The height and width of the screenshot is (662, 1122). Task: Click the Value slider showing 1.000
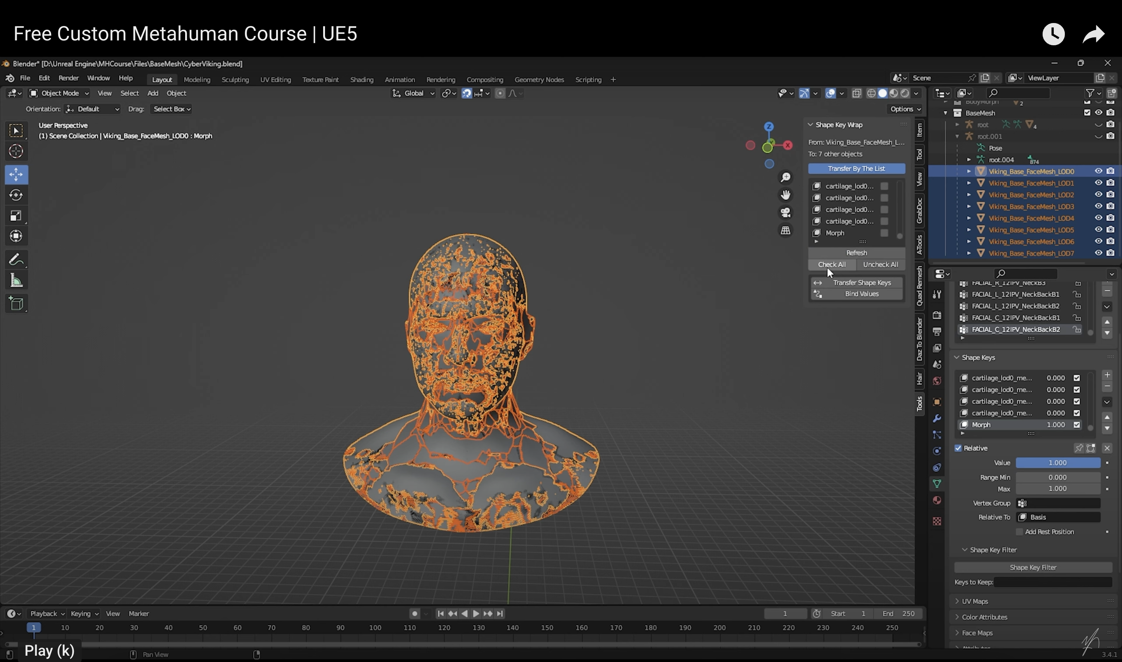coord(1058,463)
